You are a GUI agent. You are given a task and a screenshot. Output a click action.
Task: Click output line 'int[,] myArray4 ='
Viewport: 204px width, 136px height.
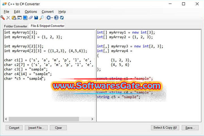point(115,51)
